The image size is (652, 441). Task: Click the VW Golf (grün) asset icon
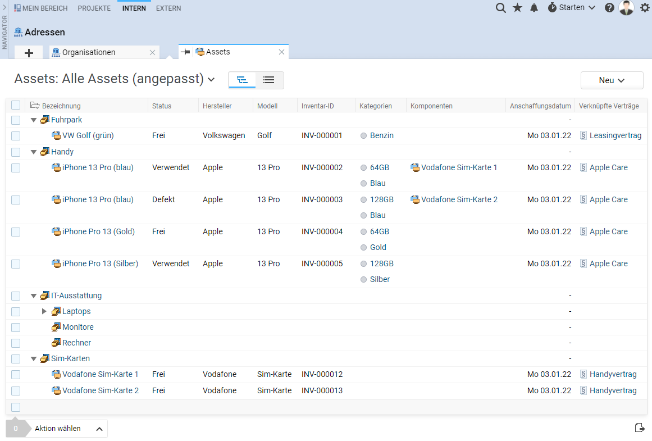[x=56, y=135]
